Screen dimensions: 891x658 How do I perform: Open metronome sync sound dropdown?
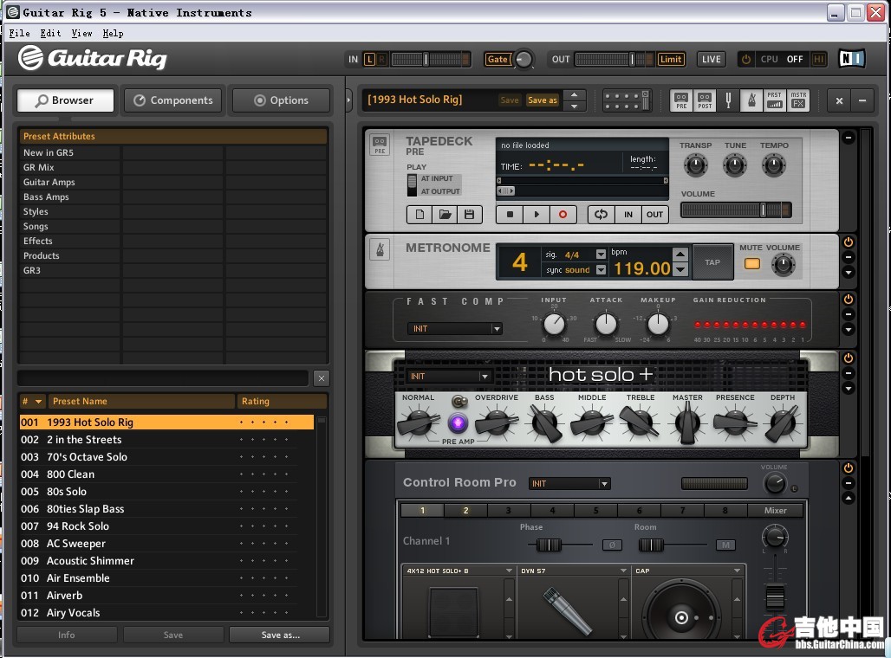(601, 270)
